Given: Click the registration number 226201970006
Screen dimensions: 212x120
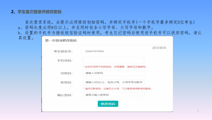Looking at the screenshot, I should [x=95, y=51].
